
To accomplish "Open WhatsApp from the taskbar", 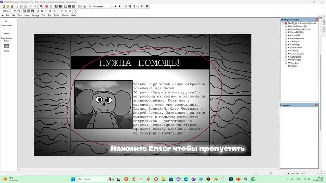I will 253,179.
